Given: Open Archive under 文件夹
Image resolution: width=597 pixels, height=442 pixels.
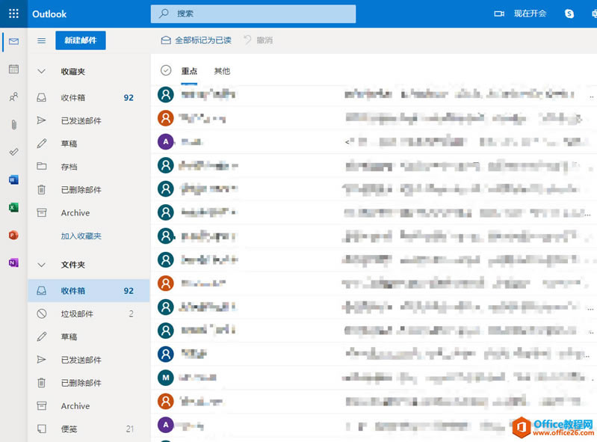Looking at the screenshot, I should click(88, 406).
